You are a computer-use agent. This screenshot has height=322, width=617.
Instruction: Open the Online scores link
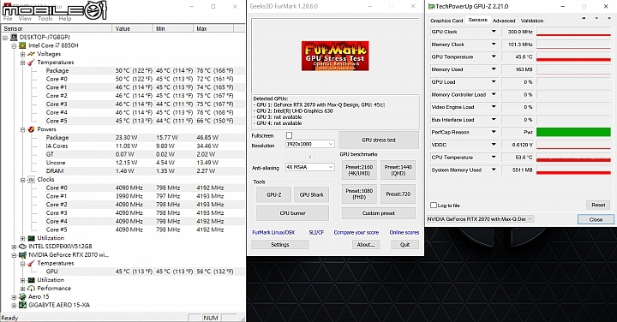[x=404, y=232]
